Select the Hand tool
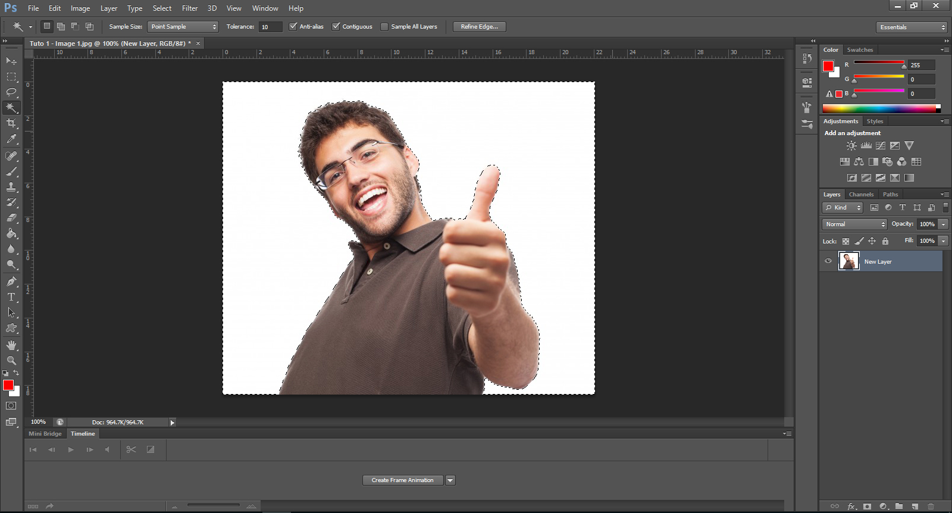The image size is (952, 513). pyautogui.click(x=11, y=345)
